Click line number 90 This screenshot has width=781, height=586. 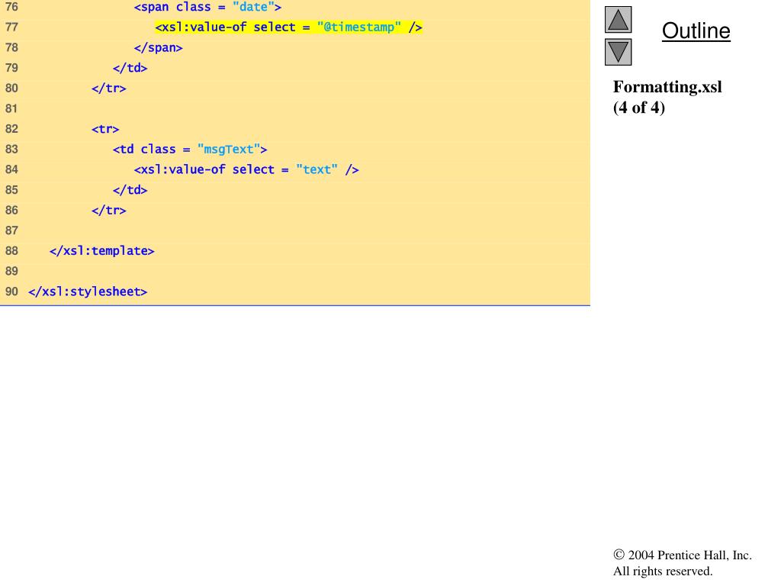(x=11, y=291)
